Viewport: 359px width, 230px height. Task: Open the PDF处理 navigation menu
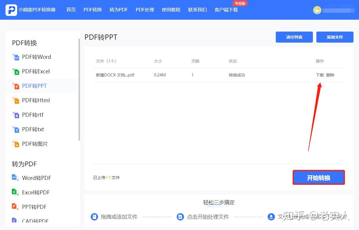coord(145,10)
